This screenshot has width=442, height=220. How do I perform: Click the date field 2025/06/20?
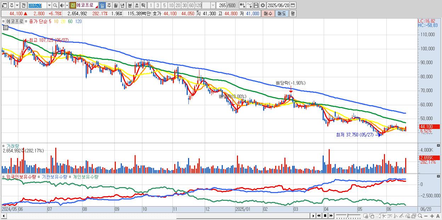pyautogui.click(x=278, y=5)
